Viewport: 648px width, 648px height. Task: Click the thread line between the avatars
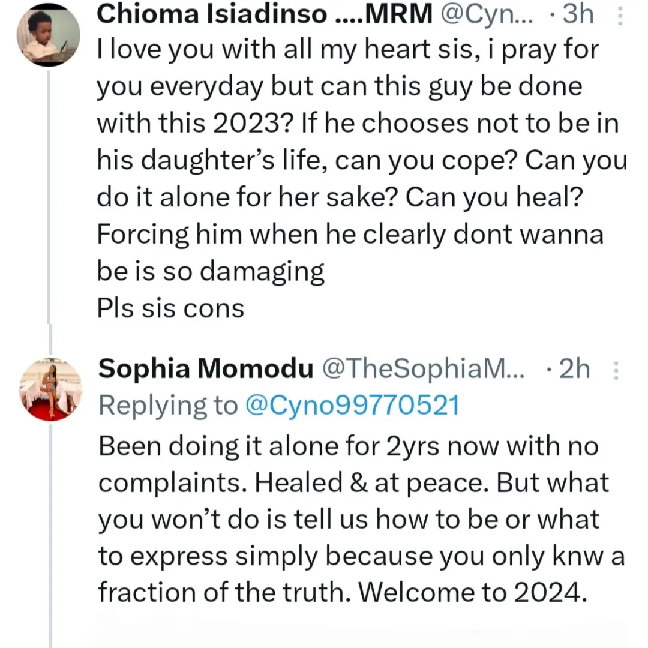pos(50,198)
